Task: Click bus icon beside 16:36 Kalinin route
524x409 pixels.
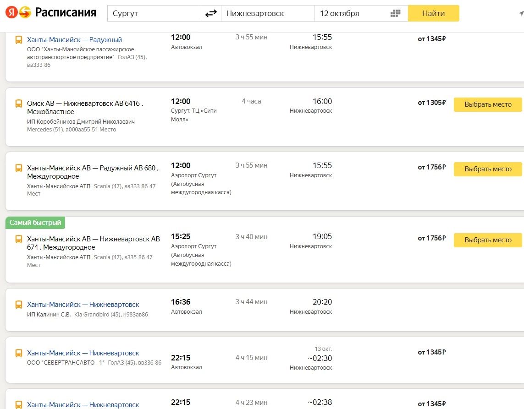Action: click(19, 305)
